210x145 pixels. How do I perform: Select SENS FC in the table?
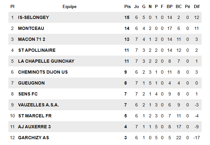coord(28,94)
